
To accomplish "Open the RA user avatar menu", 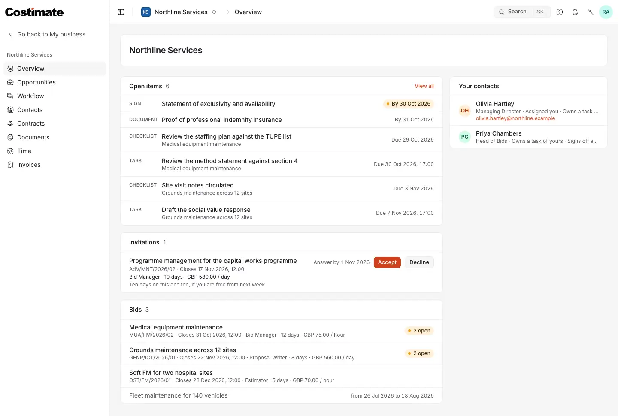I will [606, 12].
